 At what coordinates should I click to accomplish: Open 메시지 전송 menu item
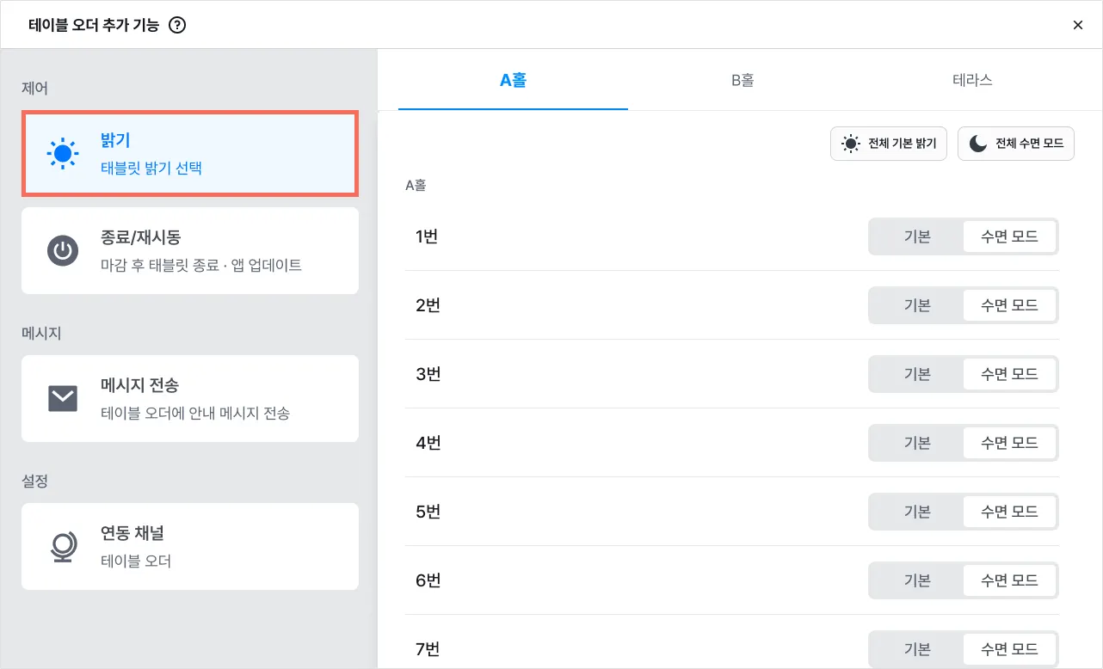190,399
